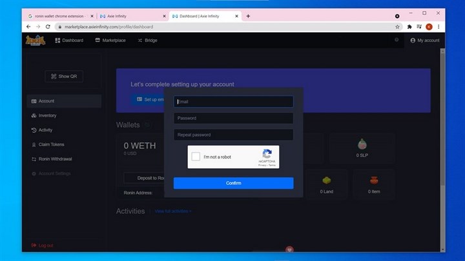
Task: Click the Axie Infinity logo
Action: 35,40
